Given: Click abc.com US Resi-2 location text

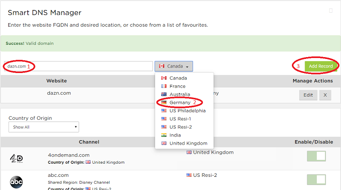Looking at the screenshot, I should [x=205, y=175].
